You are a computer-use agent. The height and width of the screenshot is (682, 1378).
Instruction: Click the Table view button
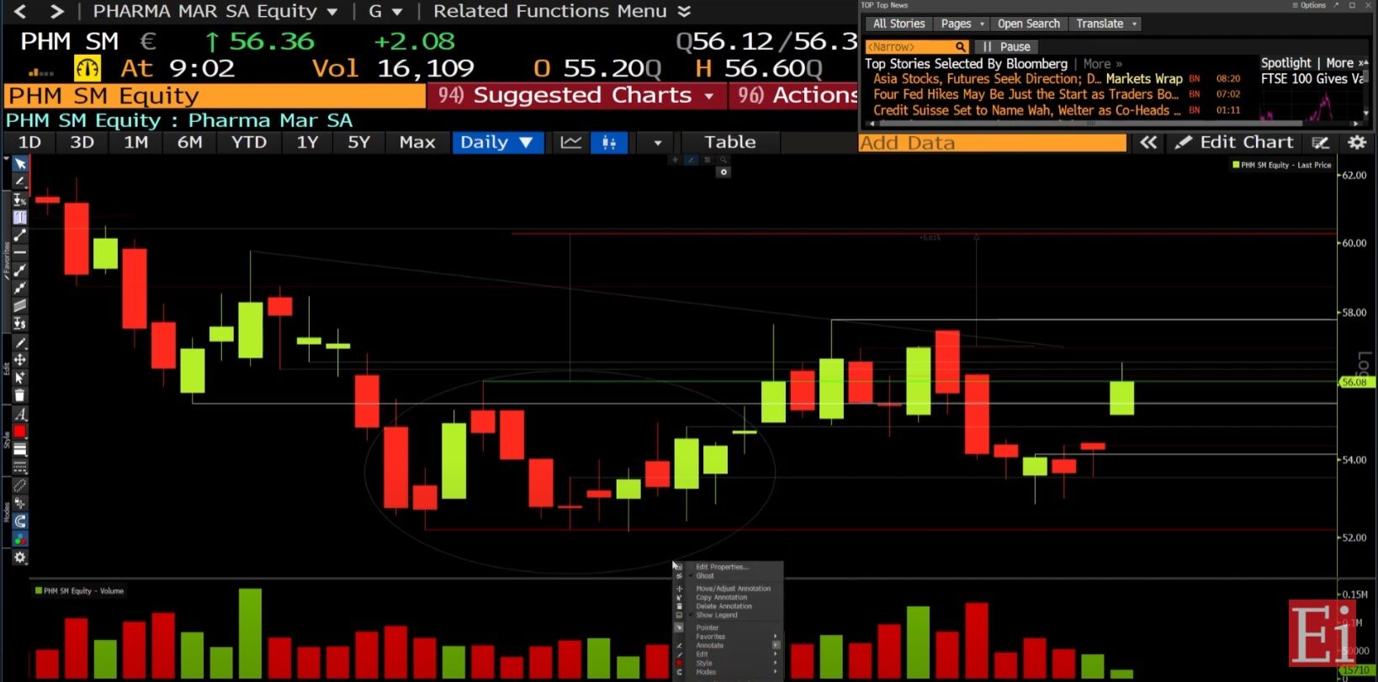730,142
